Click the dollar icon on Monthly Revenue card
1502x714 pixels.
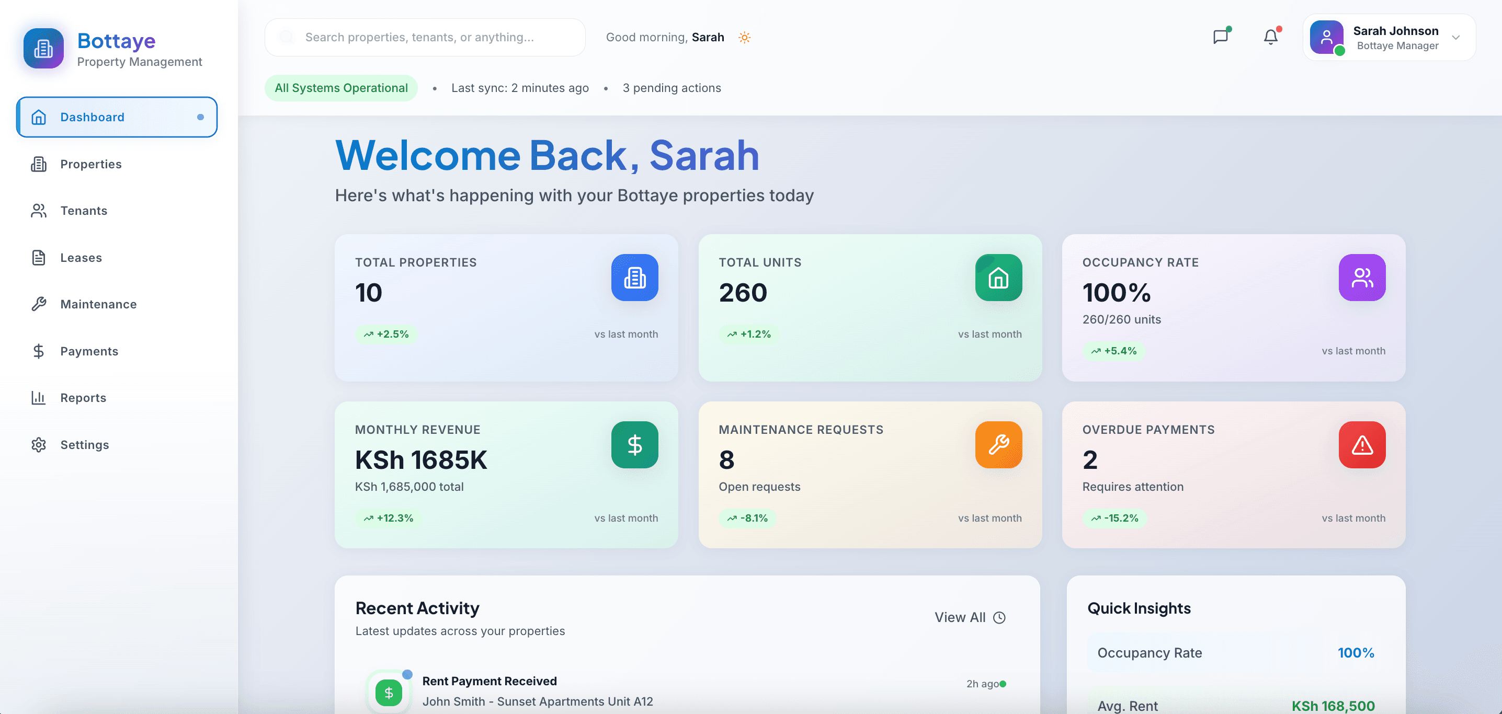click(634, 445)
